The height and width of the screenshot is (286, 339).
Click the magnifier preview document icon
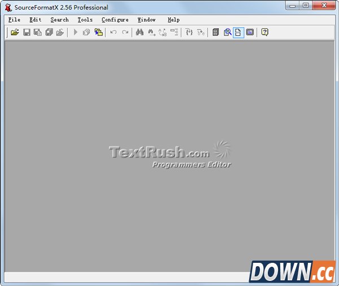click(227, 32)
